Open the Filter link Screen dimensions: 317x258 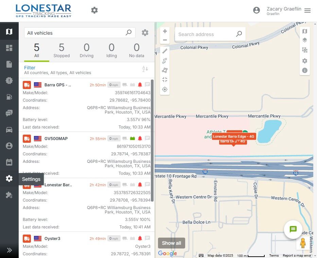[30, 68]
